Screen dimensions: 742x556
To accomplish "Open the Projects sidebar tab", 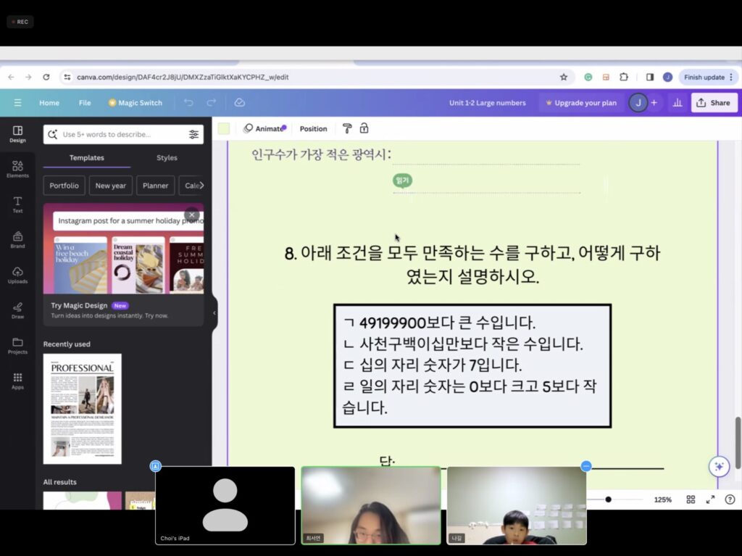I will [x=17, y=346].
